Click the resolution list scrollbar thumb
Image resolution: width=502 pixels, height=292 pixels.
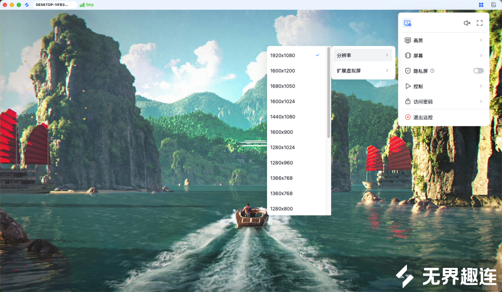pyautogui.click(x=329, y=93)
